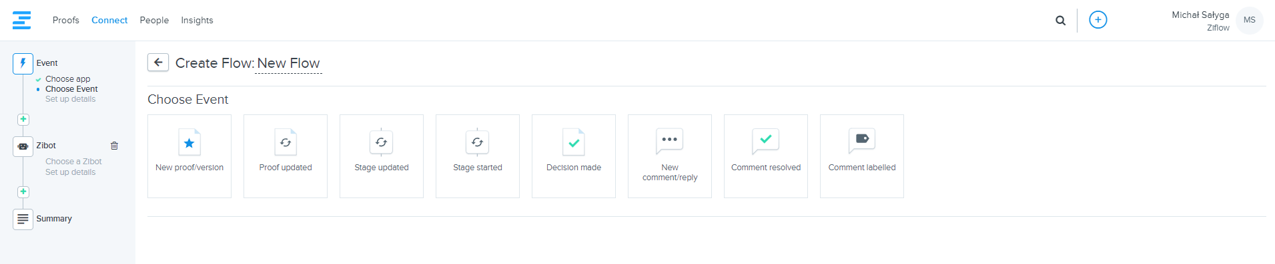The height and width of the screenshot is (264, 1275).
Task: Edit the New Flow name field
Action: (288, 63)
